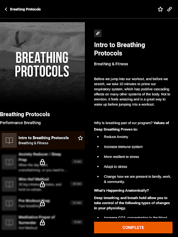Tap the lock icon on Wim Hof Method lesson

pos(43,184)
